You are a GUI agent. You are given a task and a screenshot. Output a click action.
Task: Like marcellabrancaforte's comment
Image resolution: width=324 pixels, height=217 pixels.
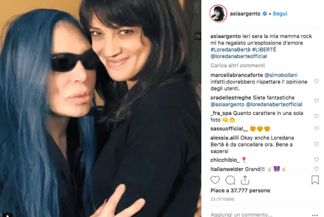[316, 81]
